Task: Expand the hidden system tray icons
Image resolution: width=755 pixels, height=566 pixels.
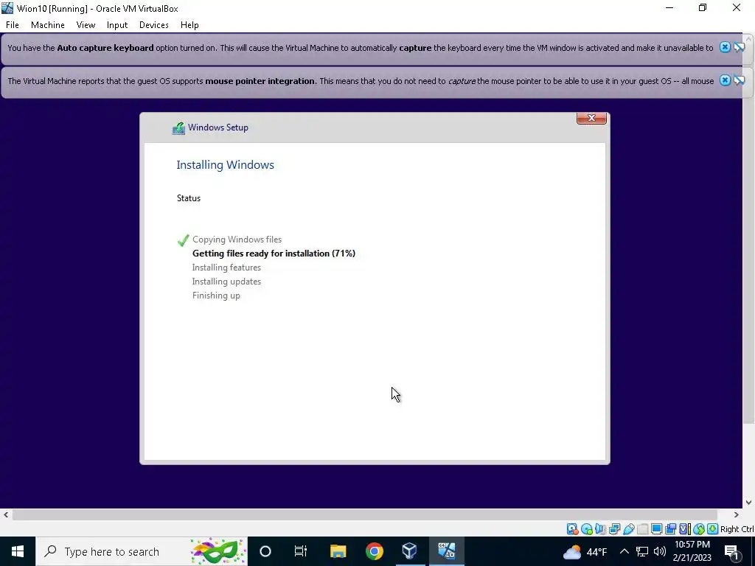Action: pyautogui.click(x=624, y=551)
